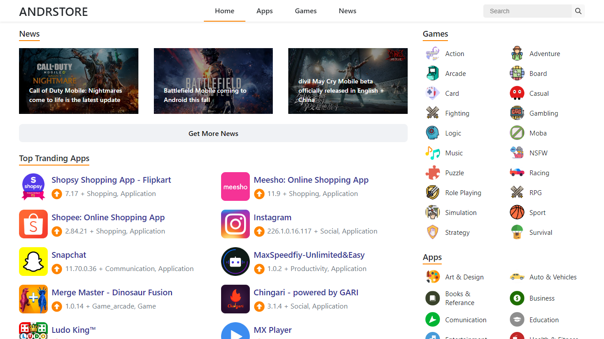Click the Sport basketball icon

[517, 212]
